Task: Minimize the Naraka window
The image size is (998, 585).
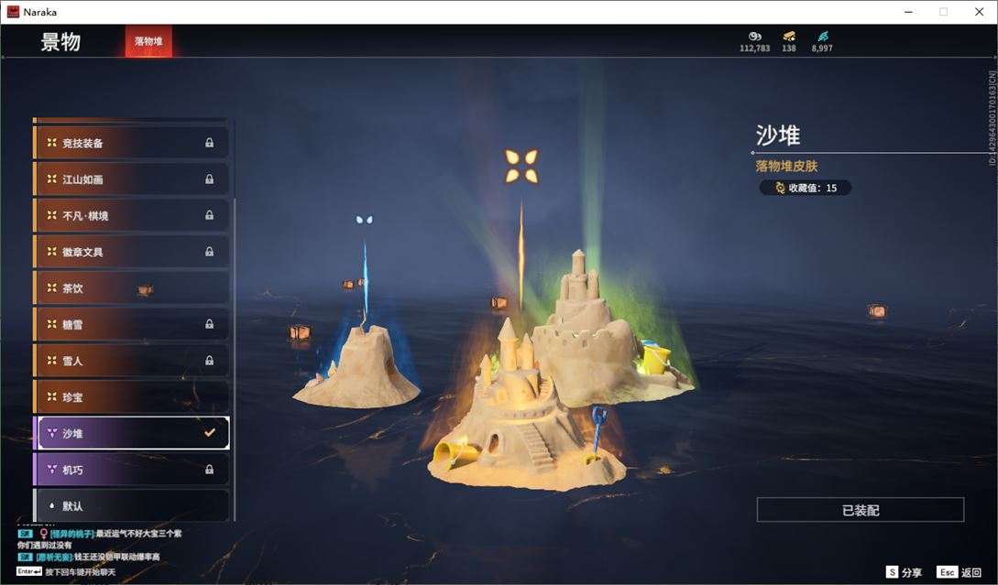Action: click(x=909, y=12)
